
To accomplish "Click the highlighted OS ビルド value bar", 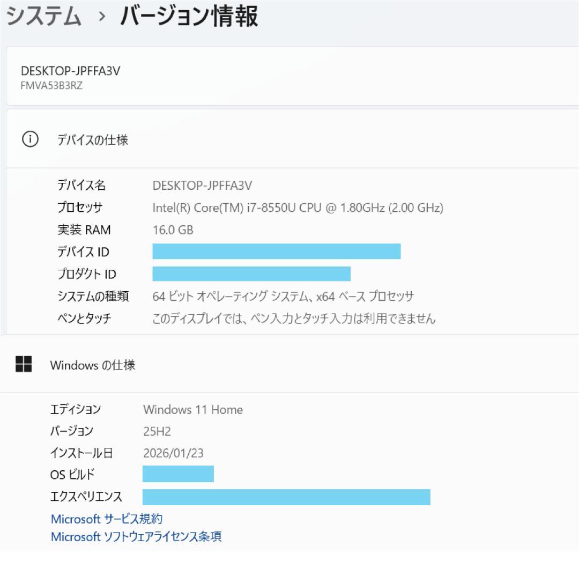I will coord(178,474).
